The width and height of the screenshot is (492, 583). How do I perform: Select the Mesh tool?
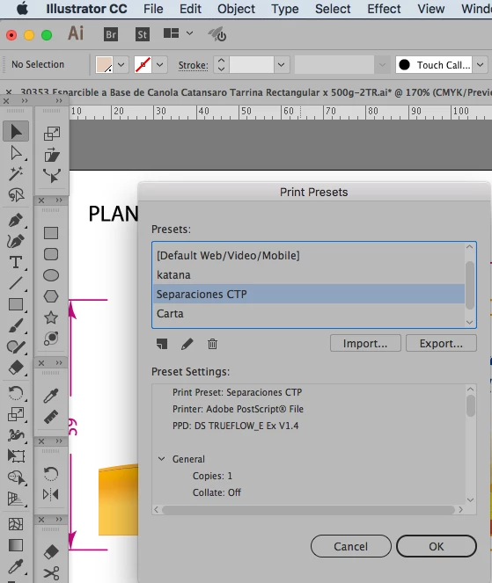[16, 524]
